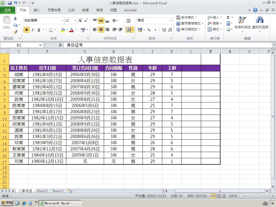Toggle Italic formatting
This screenshot has width=276, height=207.
[x=33, y=30]
